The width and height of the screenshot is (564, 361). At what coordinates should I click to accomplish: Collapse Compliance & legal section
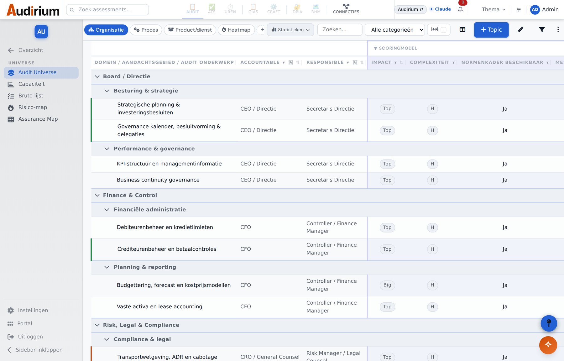point(107,339)
